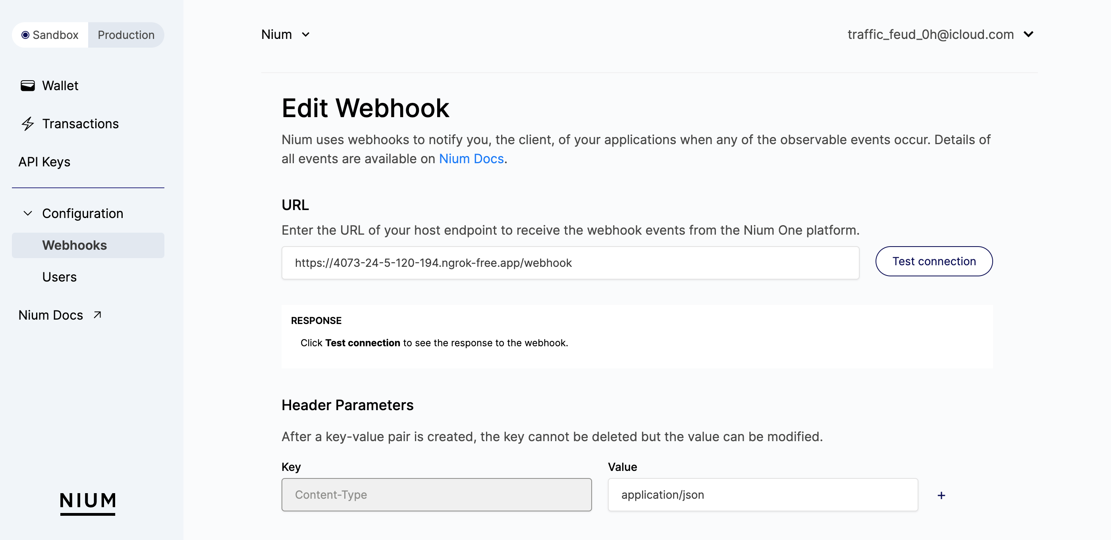Click Test connection button
Viewport: 1111px width, 540px height.
pos(934,261)
